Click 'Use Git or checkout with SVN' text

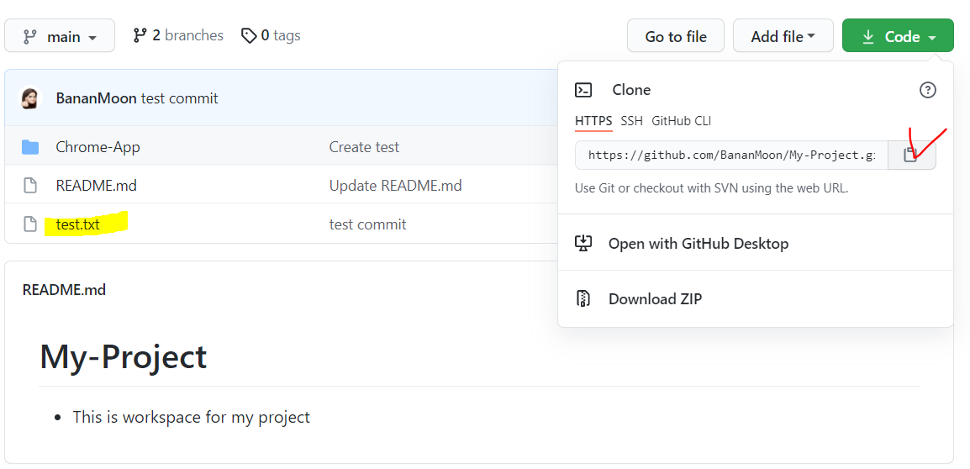(x=711, y=188)
